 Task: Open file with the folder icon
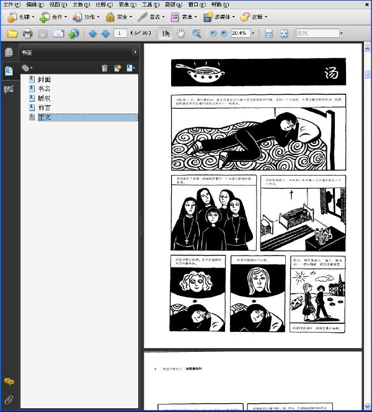coord(12,34)
